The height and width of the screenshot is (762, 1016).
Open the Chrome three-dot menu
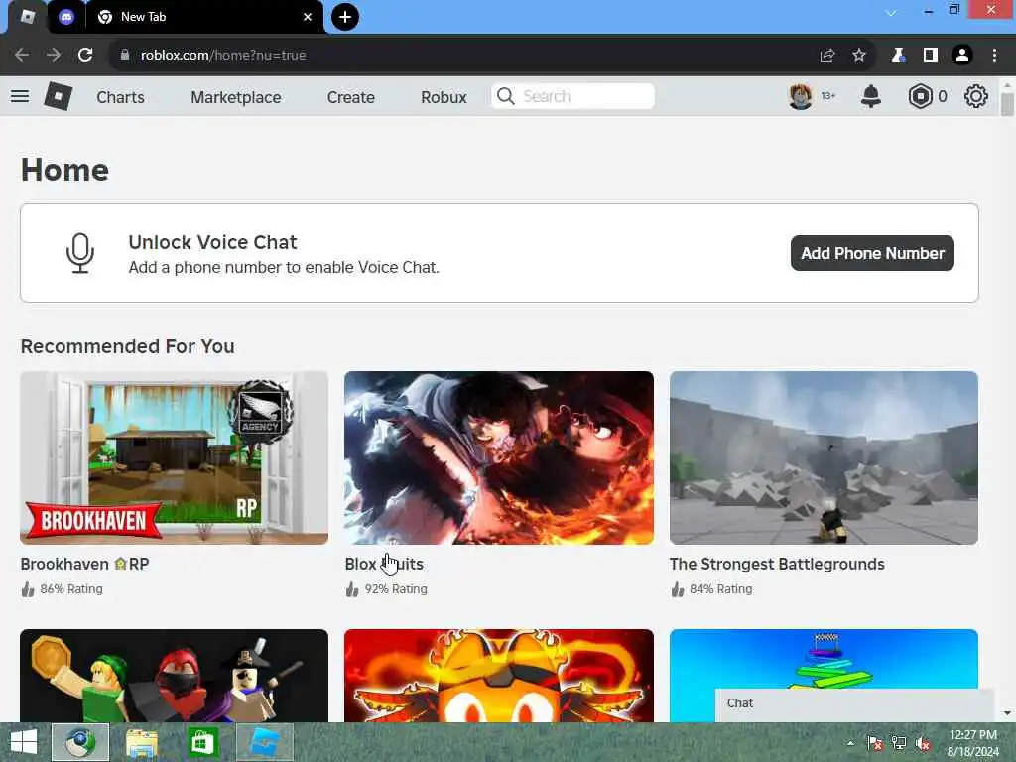coord(994,56)
